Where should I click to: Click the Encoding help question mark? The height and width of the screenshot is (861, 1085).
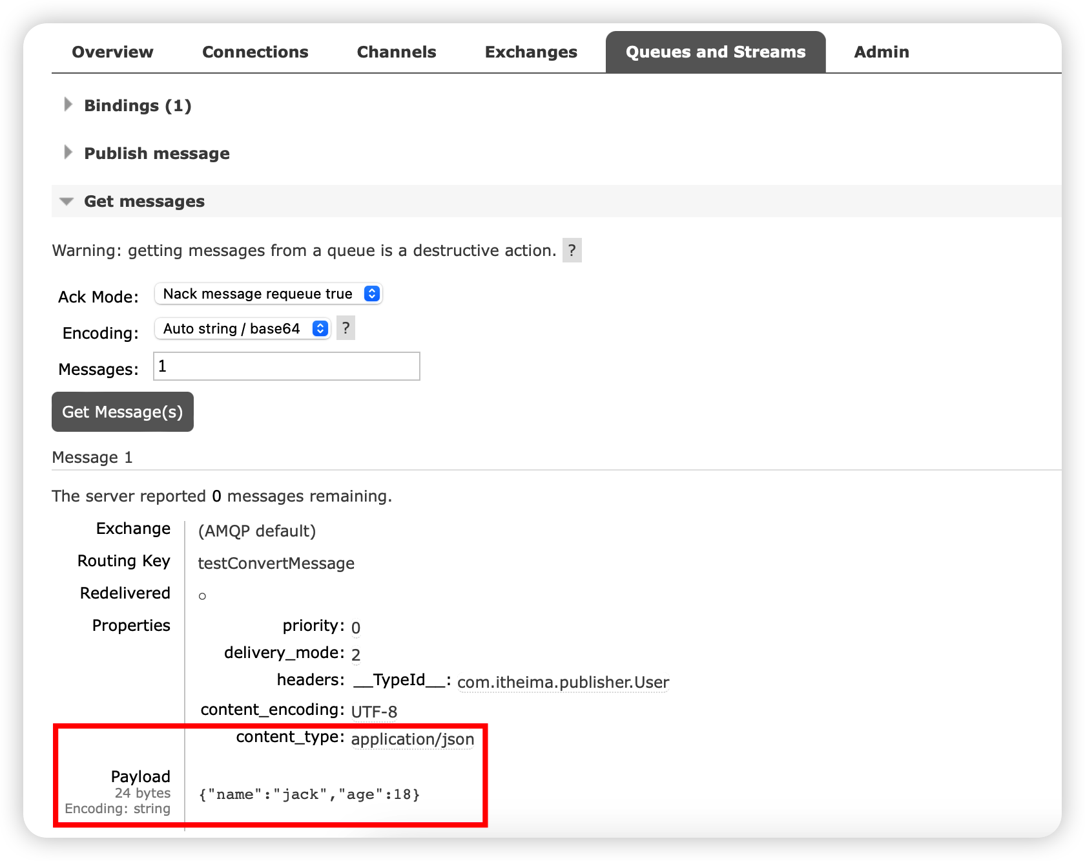tap(345, 328)
